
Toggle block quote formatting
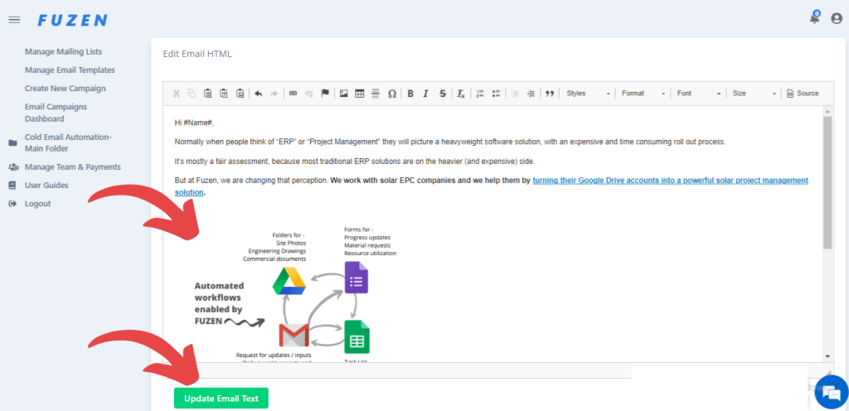pos(550,94)
